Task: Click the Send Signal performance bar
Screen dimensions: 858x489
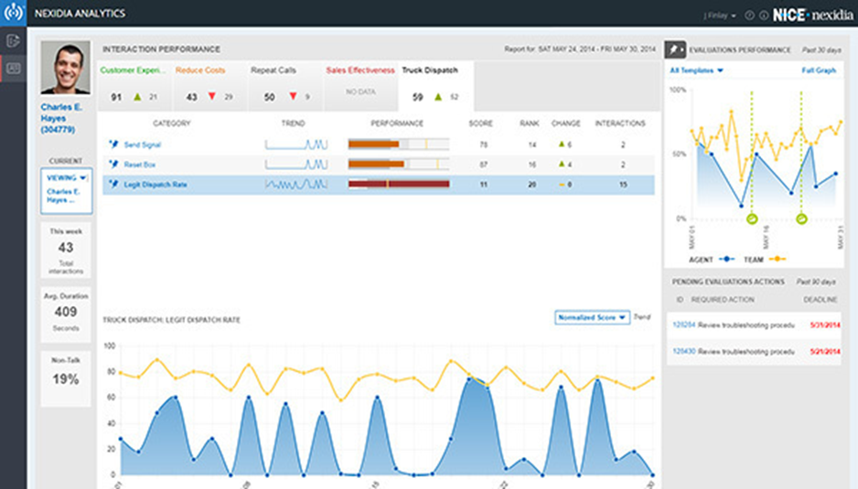Action: 399,144
